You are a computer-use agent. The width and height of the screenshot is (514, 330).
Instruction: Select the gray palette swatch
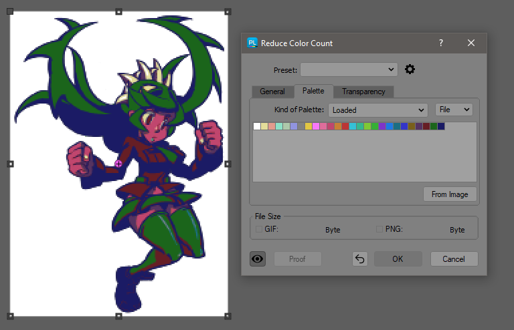pos(301,126)
